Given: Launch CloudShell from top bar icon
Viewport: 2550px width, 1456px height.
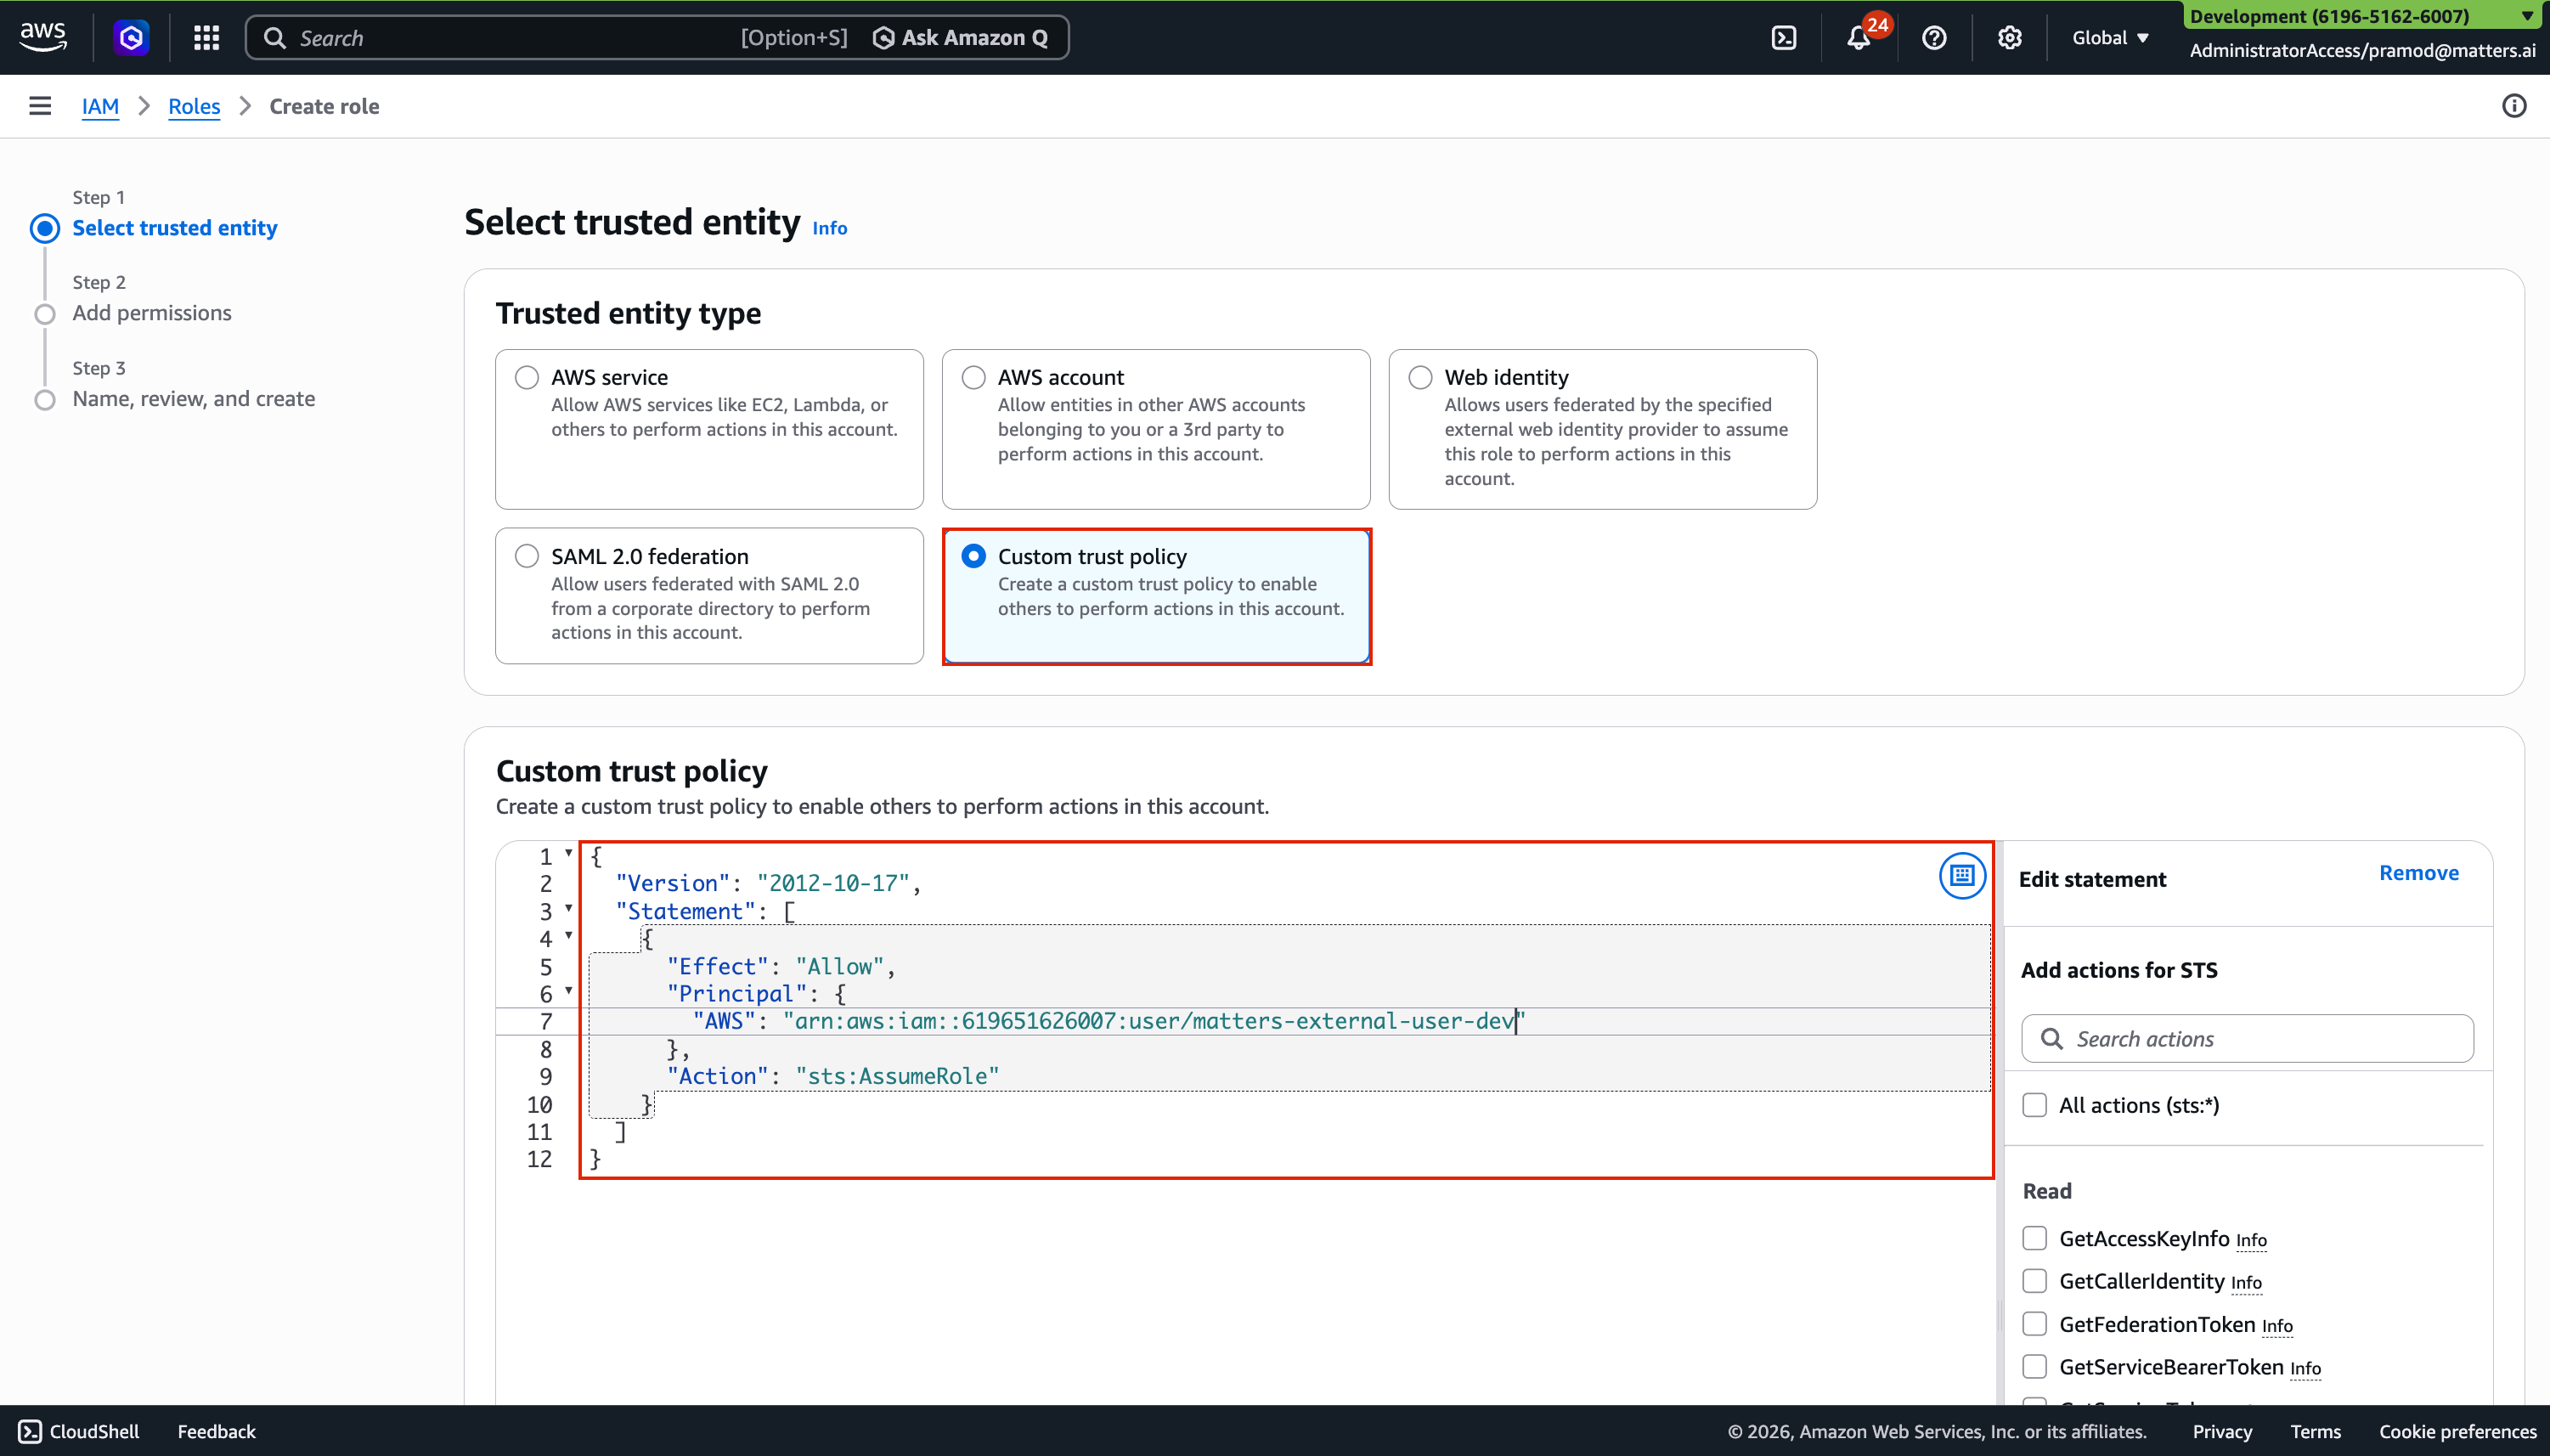Looking at the screenshot, I should [1783, 38].
